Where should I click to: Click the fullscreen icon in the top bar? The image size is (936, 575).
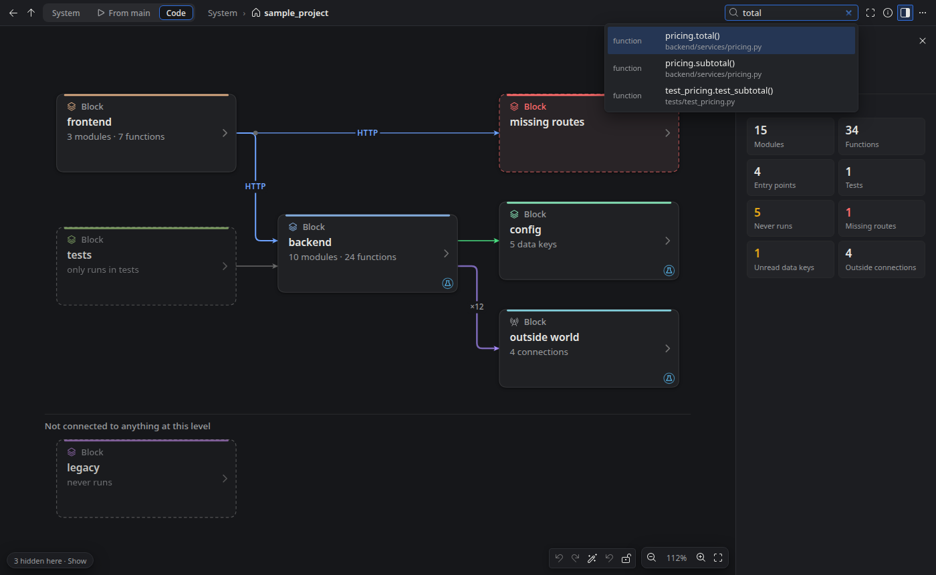coord(870,13)
